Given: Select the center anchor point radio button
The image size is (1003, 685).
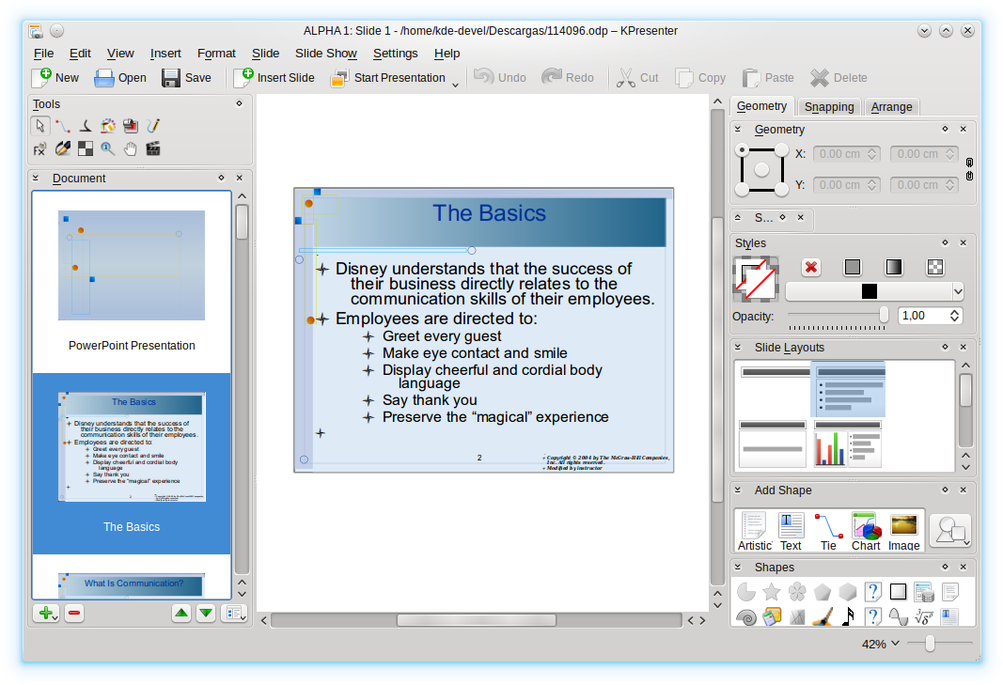Looking at the screenshot, I should (x=761, y=169).
